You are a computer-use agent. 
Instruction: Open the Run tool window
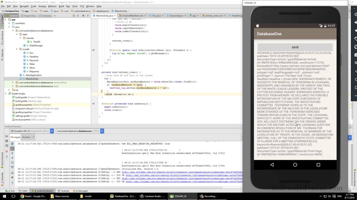(10, 191)
